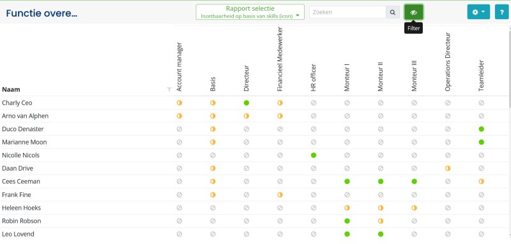Image resolution: width=511 pixels, height=244 pixels.
Task: Select the Nicolle Nicols name
Action: pos(21,155)
